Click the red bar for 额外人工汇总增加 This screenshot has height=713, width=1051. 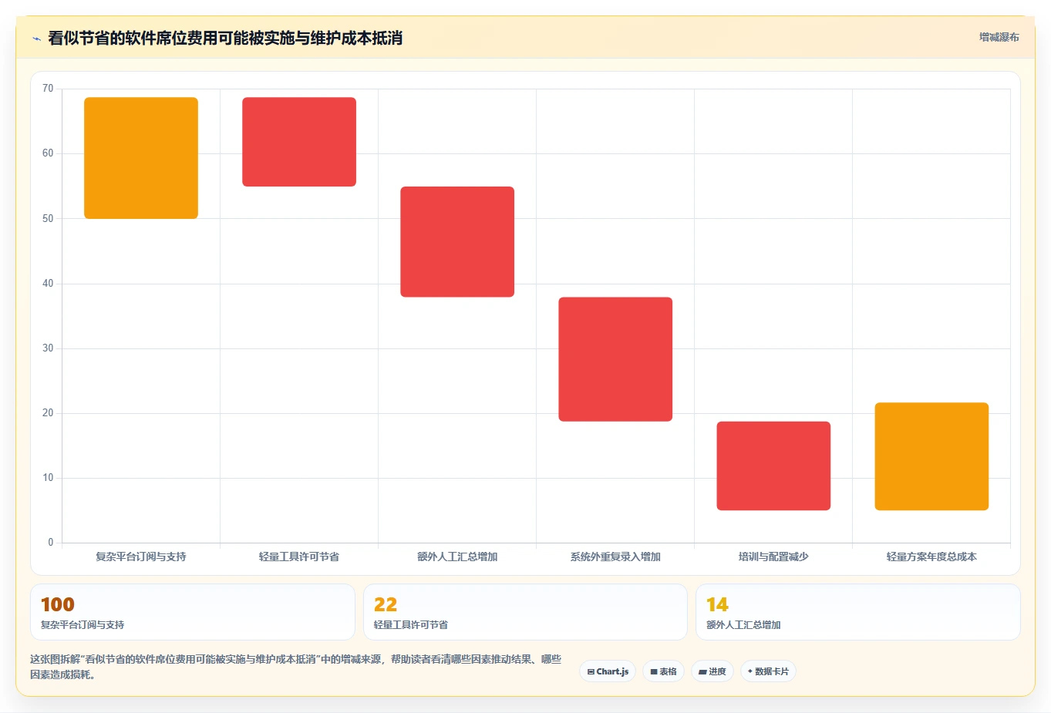tap(457, 242)
